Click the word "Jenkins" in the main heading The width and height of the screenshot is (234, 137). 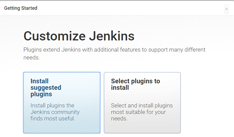tap(112, 36)
